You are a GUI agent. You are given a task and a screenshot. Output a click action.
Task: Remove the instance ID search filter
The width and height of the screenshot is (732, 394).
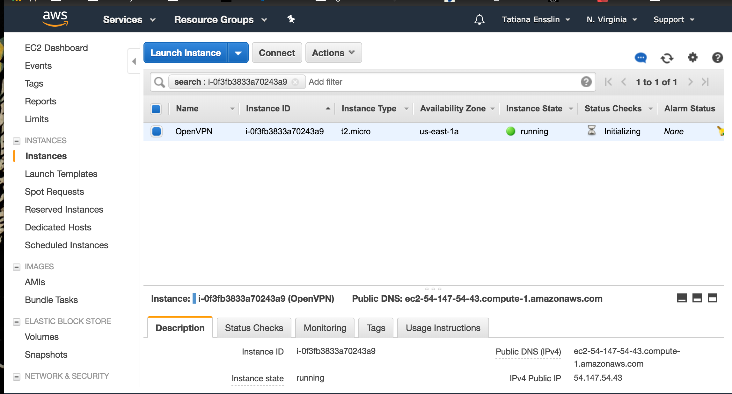pyautogui.click(x=296, y=82)
